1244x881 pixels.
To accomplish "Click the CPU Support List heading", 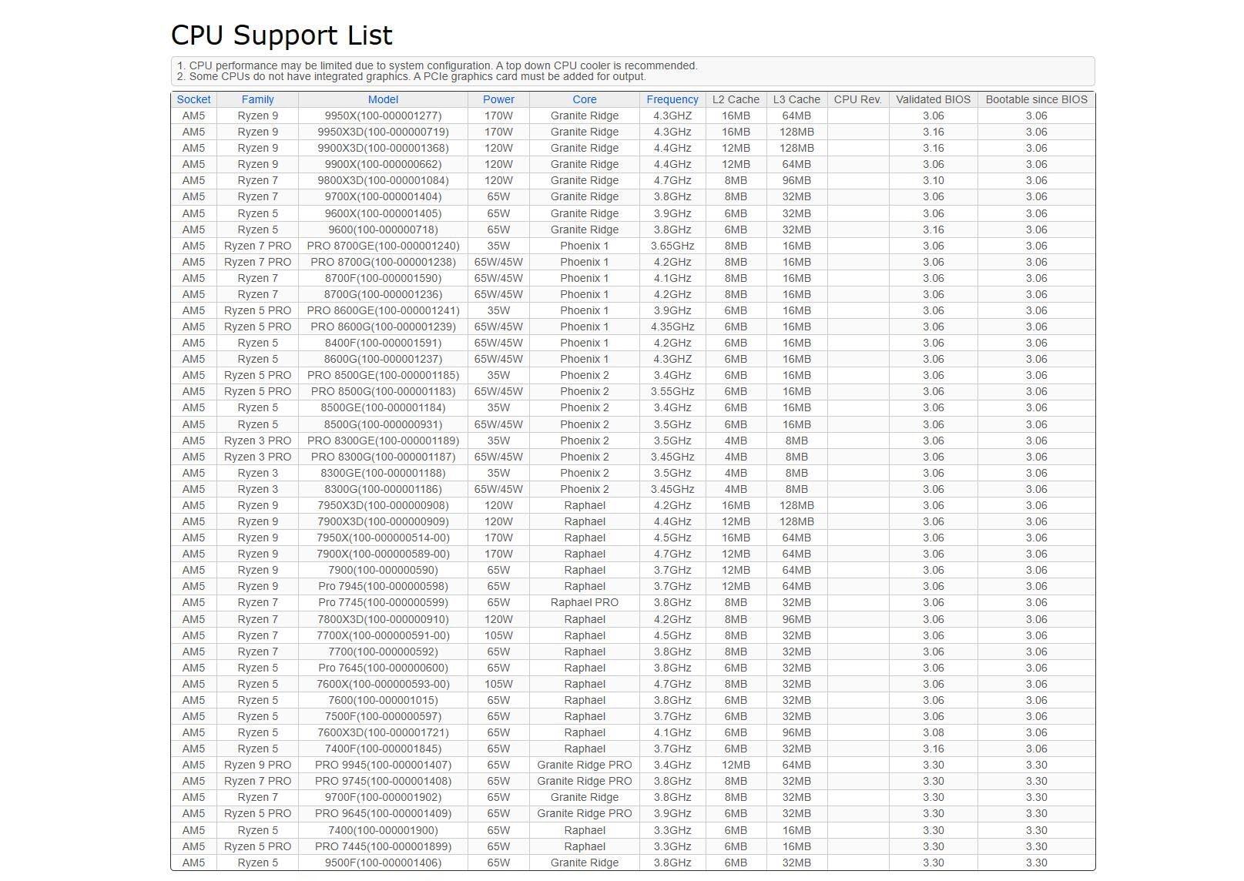I will tap(281, 35).
